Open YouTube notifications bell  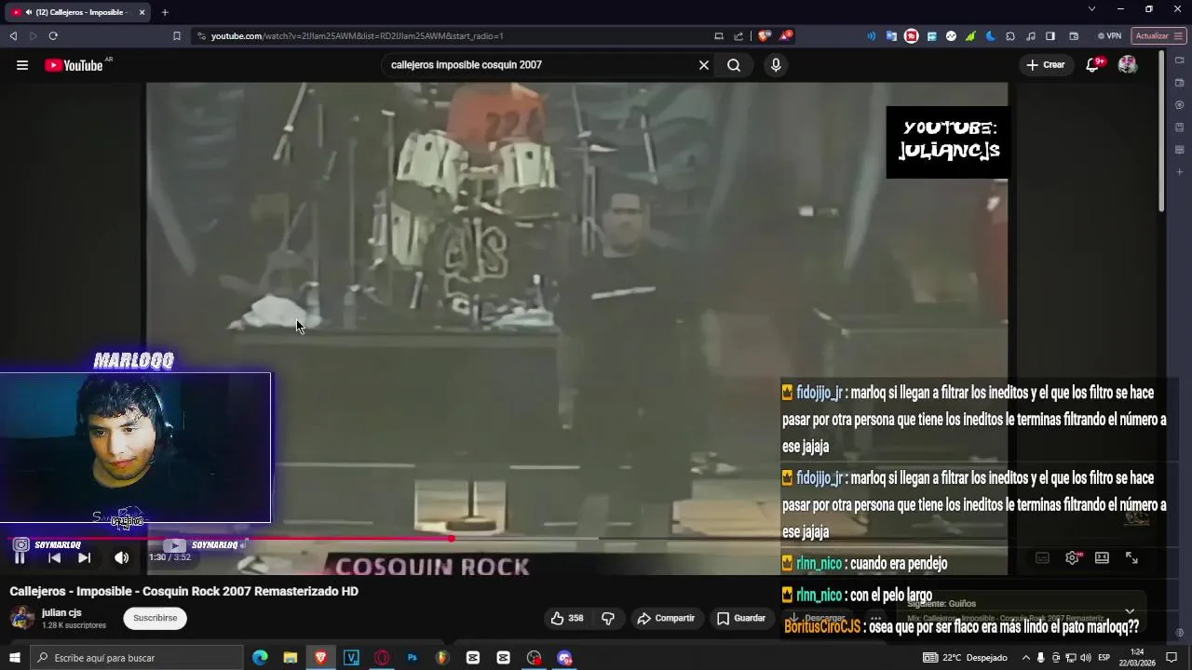[x=1092, y=65]
